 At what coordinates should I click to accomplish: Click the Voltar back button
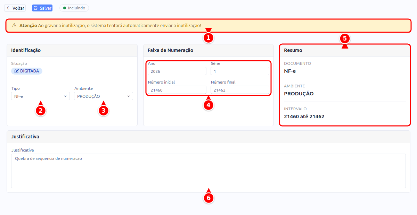[15, 8]
